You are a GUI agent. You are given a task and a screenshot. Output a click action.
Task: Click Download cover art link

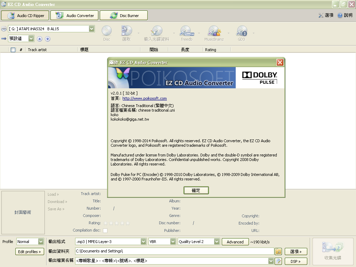pos(57,202)
